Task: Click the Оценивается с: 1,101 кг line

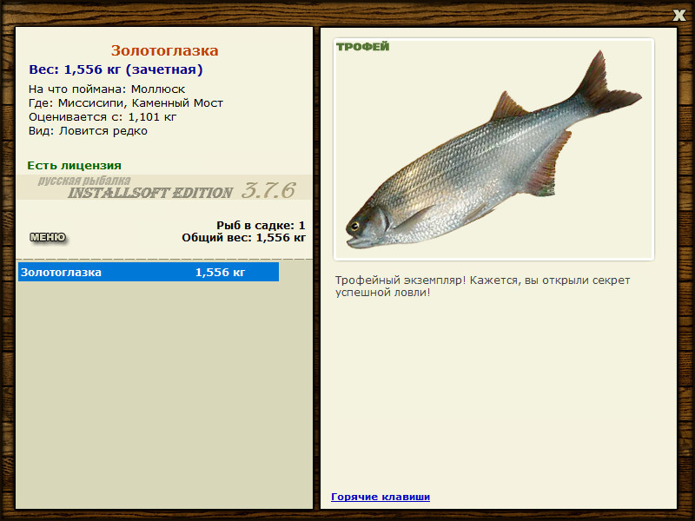Action: 103,117
